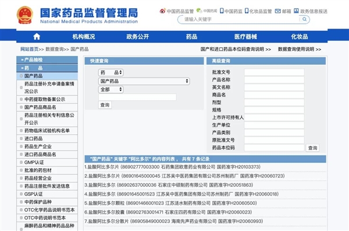This screenshot has width=349, height=231.
Task: Focus the quick search keyword field
Action: (137, 97)
